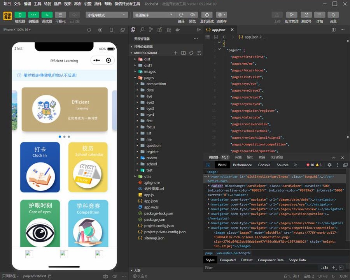Screen dimensions: 350x280
Task: Open the Search panel icon in sidebar
Action: 142,30
